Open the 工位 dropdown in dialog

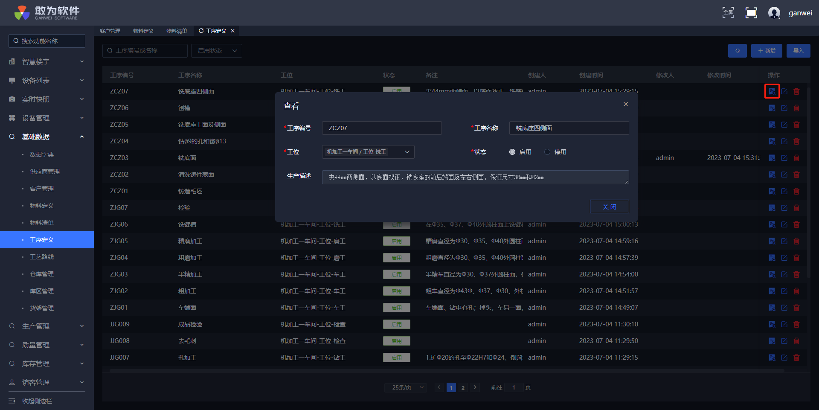368,152
